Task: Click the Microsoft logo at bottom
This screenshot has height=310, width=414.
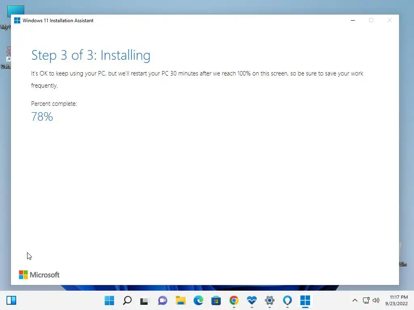Action: click(x=39, y=274)
